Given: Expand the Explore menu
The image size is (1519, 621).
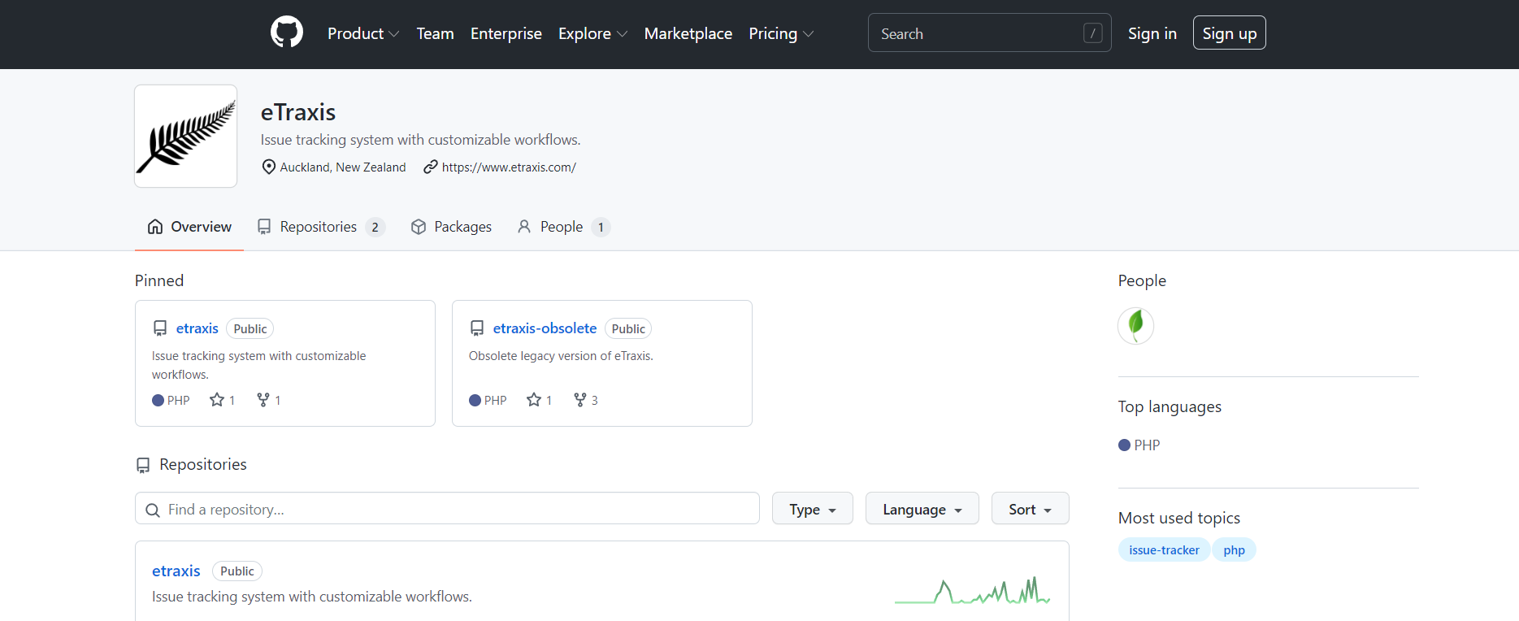Looking at the screenshot, I should pyautogui.click(x=592, y=33).
